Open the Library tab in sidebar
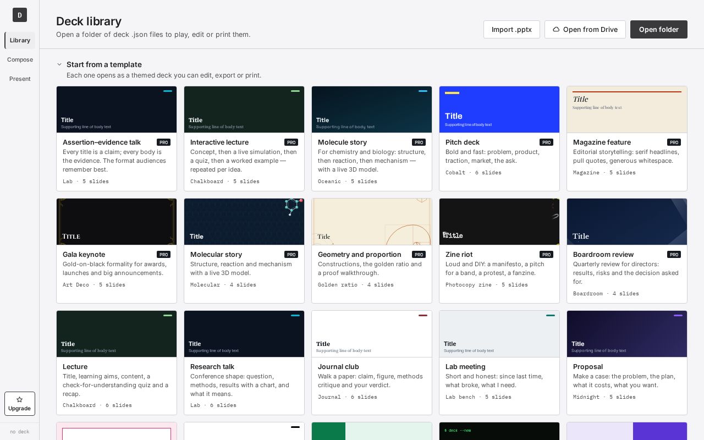This screenshot has height=440, width=704. click(20, 40)
